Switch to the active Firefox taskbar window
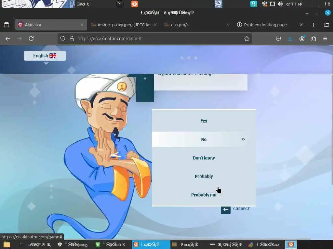Screen dimensions: 333x249 click(151, 244)
